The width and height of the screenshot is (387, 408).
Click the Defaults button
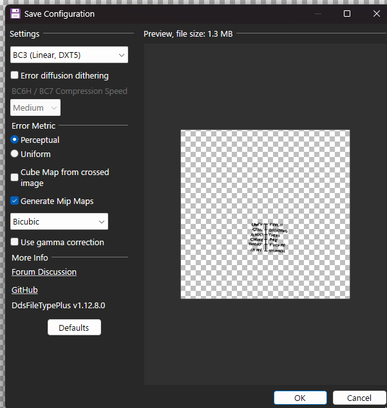click(74, 328)
